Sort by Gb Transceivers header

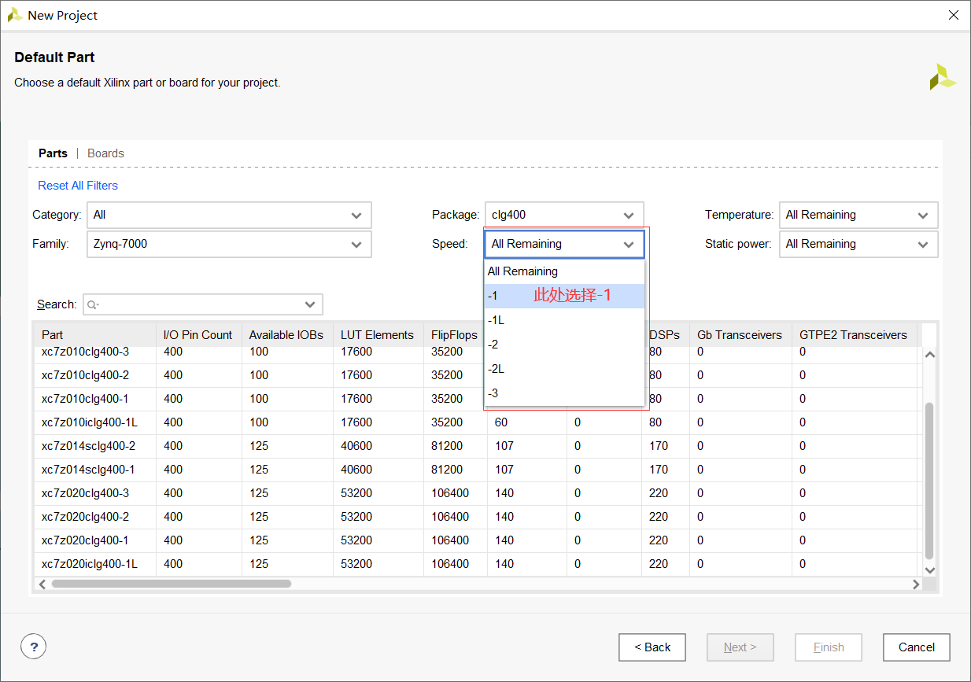(740, 335)
